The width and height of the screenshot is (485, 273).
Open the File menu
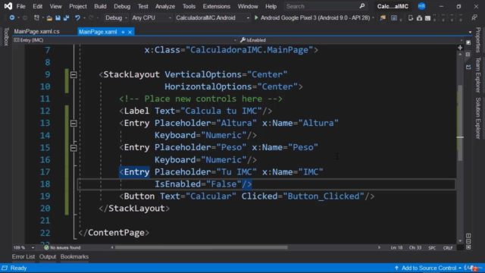pos(20,6)
